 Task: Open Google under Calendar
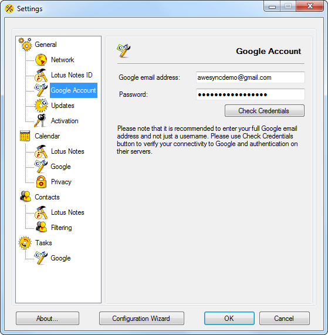click(60, 167)
